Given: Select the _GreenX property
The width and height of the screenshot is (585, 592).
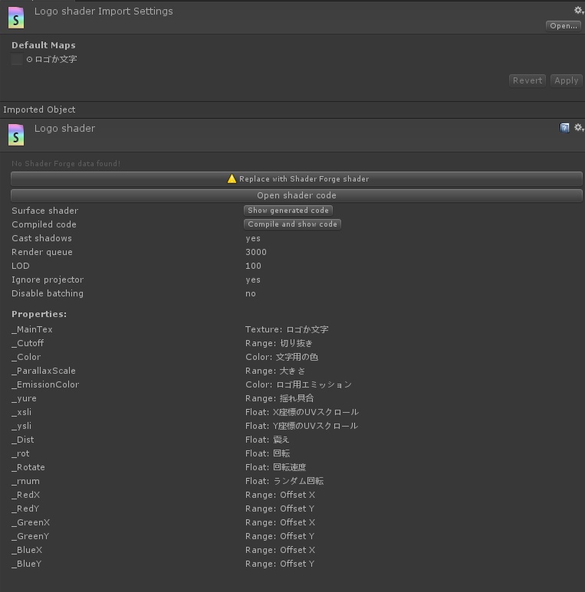Looking at the screenshot, I should pos(31,522).
